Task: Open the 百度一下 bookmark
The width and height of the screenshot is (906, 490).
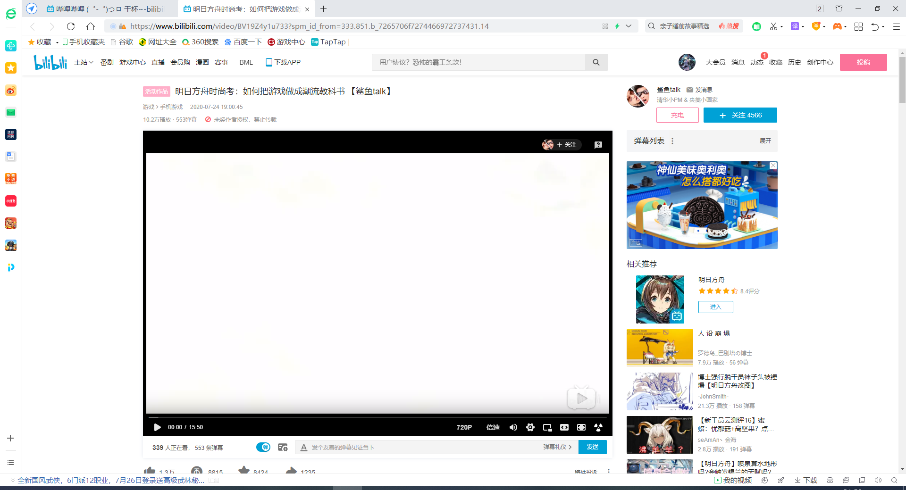Action: coord(243,42)
